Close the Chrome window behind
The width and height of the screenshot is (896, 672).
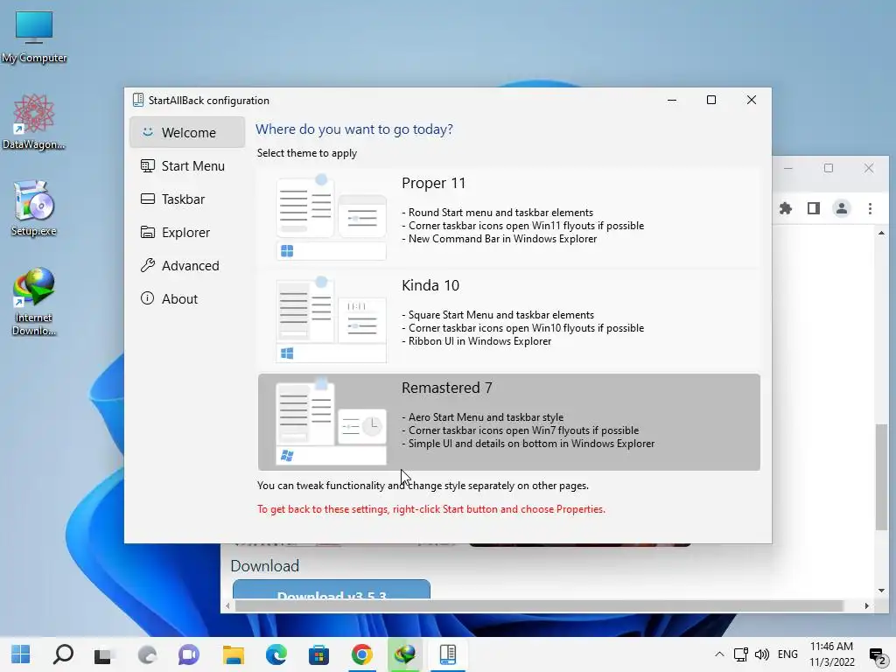tap(869, 168)
